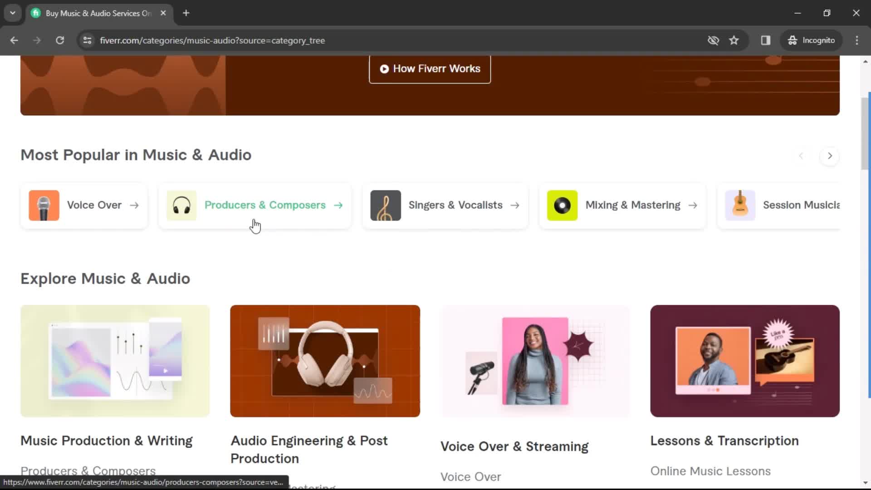Click the browser back navigation button
The width and height of the screenshot is (871, 490).
(x=15, y=40)
